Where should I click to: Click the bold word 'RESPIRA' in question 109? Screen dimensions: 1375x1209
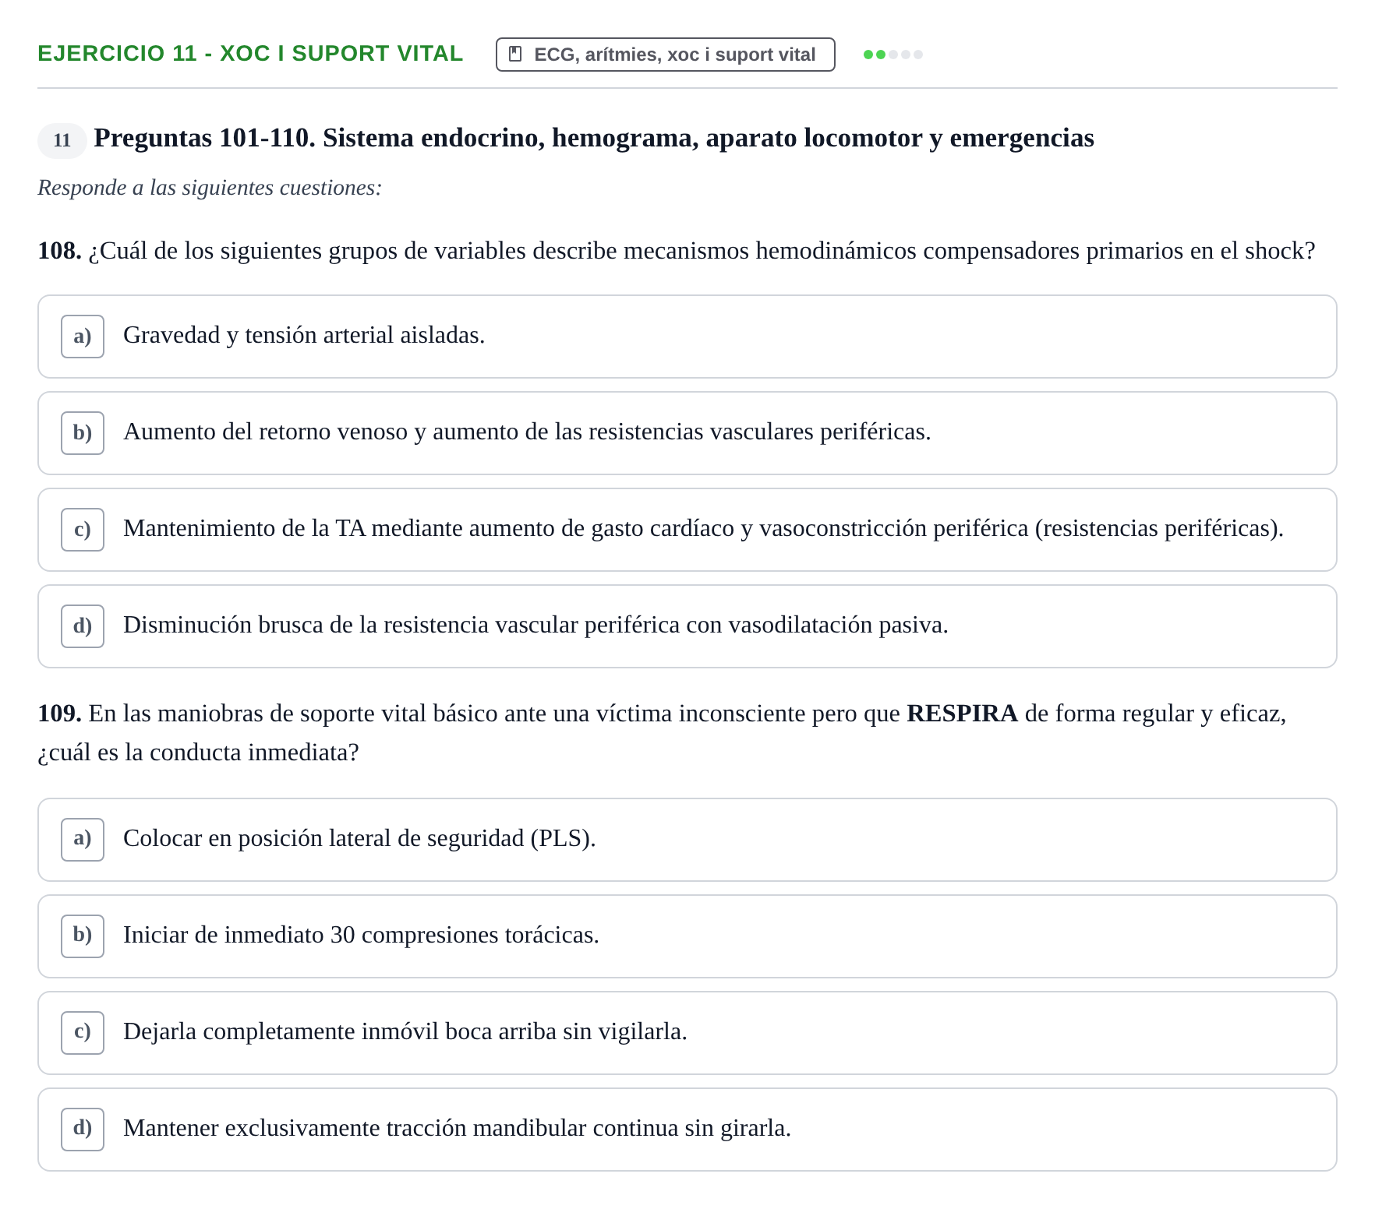pos(962,714)
